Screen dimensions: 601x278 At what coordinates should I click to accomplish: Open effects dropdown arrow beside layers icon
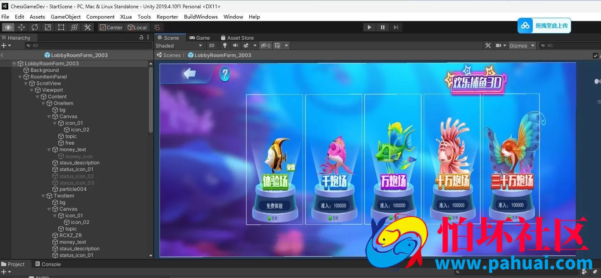pos(255,45)
